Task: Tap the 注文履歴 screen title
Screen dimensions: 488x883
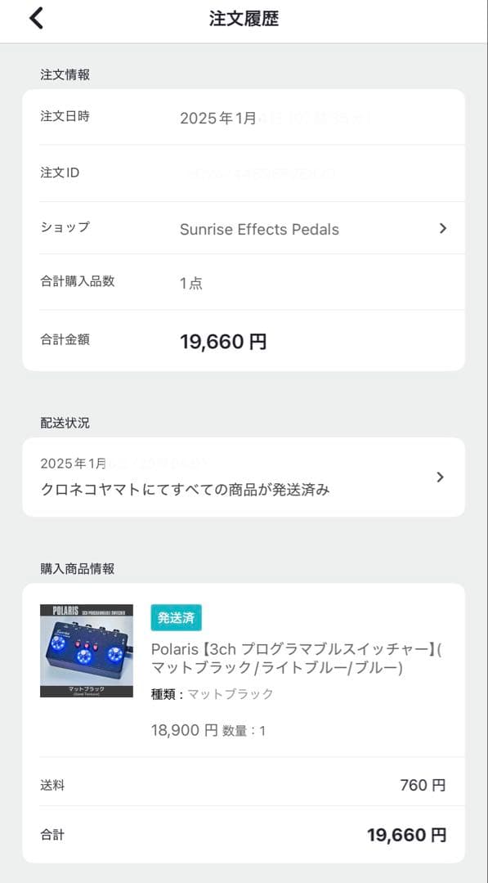Action: (244, 19)
